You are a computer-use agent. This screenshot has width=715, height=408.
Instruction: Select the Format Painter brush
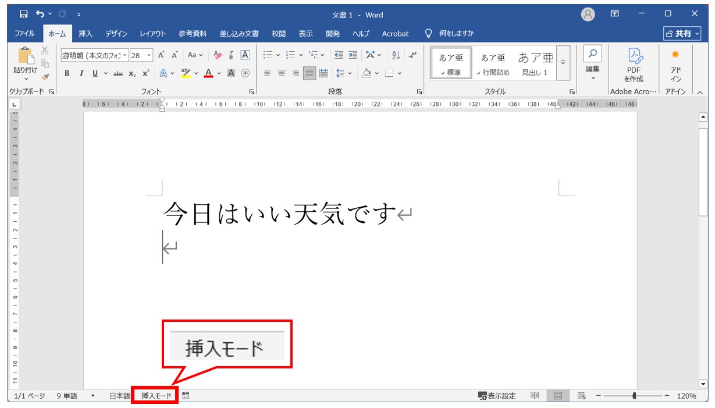click(x=45, y=76)
